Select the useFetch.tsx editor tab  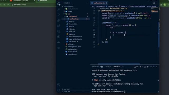click(x=99, y=3)
